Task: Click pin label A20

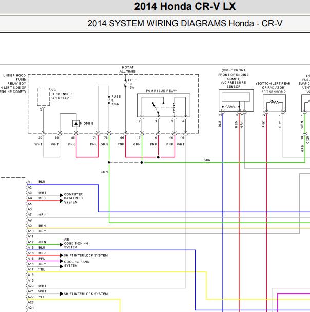Action: pyautogui.click(x=31, y=286)
